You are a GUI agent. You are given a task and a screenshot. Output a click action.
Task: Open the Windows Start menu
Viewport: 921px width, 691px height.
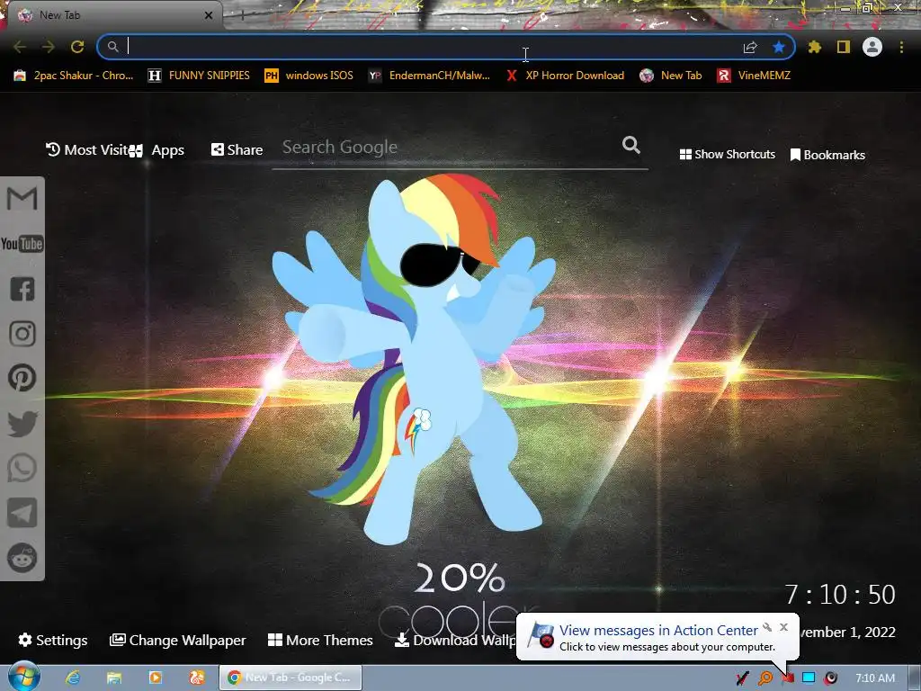[24, 677]
